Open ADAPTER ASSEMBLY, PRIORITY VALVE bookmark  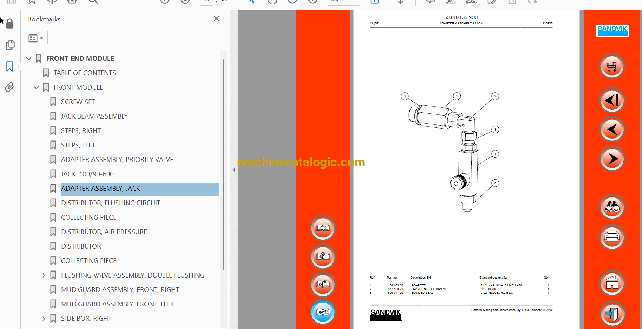(x=117, y=160)
